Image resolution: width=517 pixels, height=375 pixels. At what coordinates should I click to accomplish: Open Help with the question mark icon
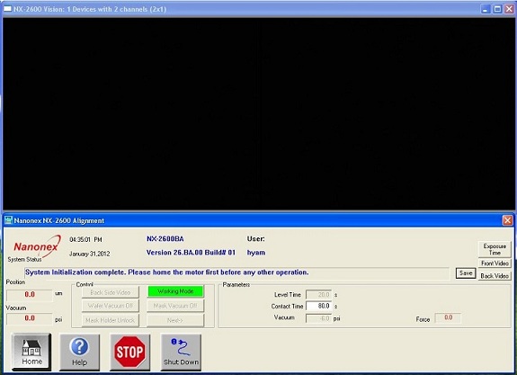coord(79,353)
